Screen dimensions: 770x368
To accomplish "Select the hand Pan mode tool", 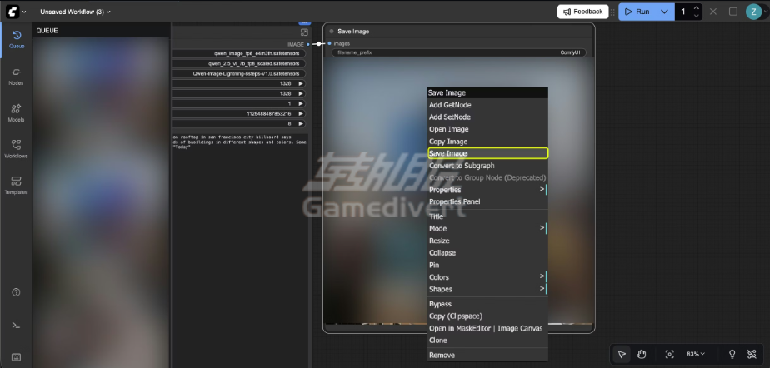I will tap(642, 354).
